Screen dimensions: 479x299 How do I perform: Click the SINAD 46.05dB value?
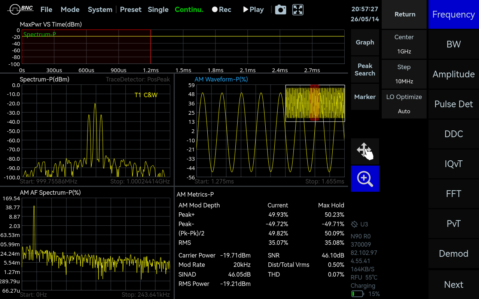pyautogui.click(x=239, y=274)
